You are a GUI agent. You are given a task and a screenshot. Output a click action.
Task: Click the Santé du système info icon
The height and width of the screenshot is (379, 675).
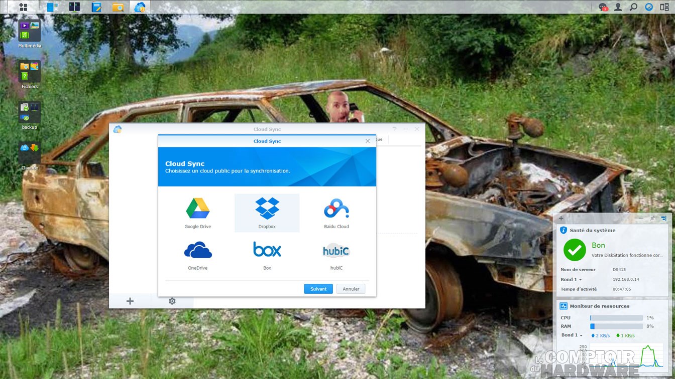(564, 230)
